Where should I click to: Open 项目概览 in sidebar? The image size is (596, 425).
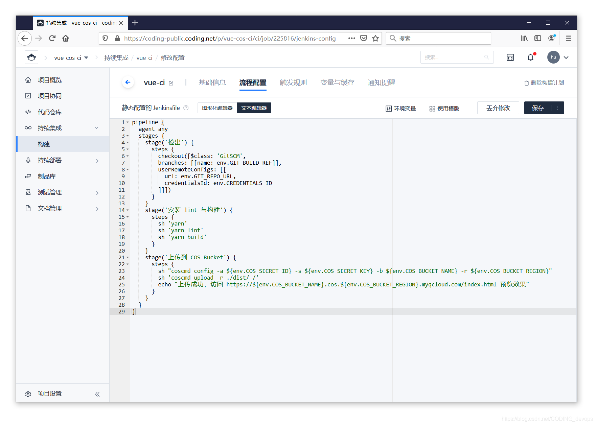click(63, 80)
